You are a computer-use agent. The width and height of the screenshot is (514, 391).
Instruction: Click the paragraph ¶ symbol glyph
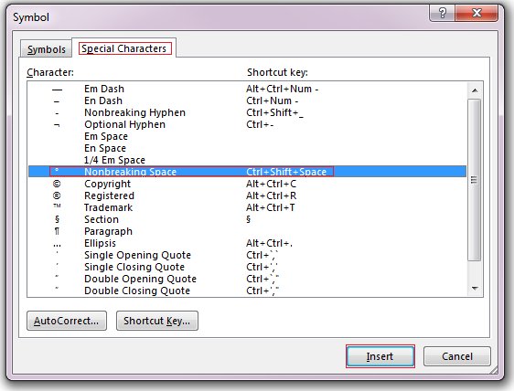click(57, 231)
